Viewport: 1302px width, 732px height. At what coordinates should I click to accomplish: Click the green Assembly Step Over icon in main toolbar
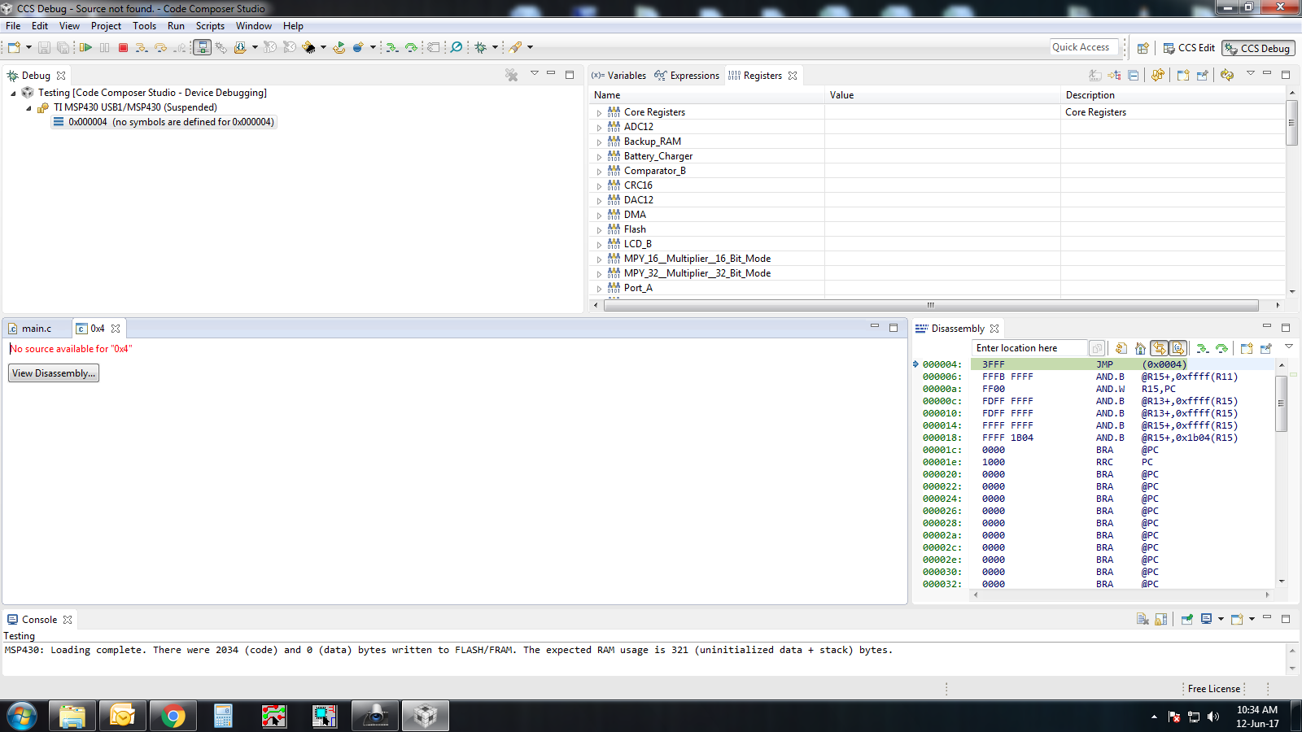(x=411, y=47)
